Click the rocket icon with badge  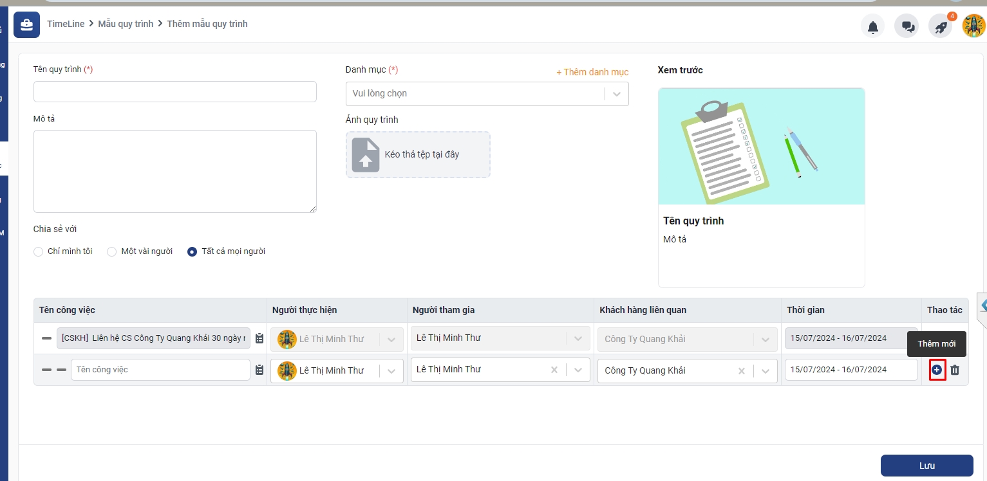click(x=941, y=27)
